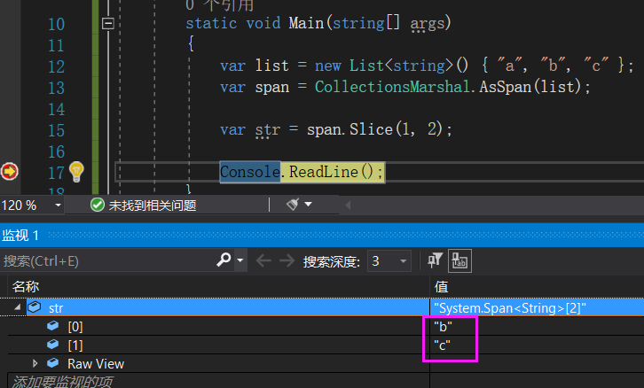This screenshot has width=644, height=388.
Task: Open the 120 % zoom level dropdown
Action: pos(58,205)
